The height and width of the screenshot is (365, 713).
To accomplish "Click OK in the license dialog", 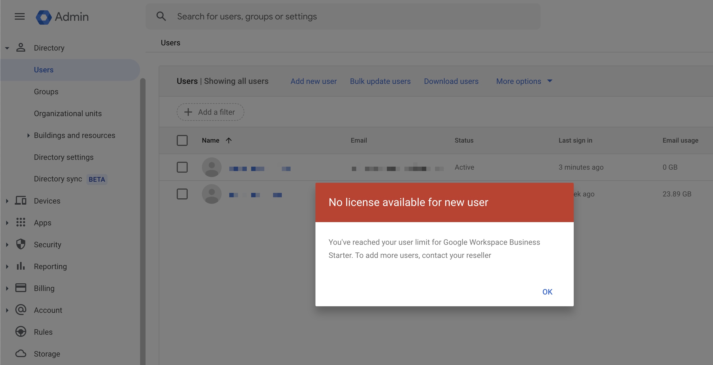I will point(547,292).
